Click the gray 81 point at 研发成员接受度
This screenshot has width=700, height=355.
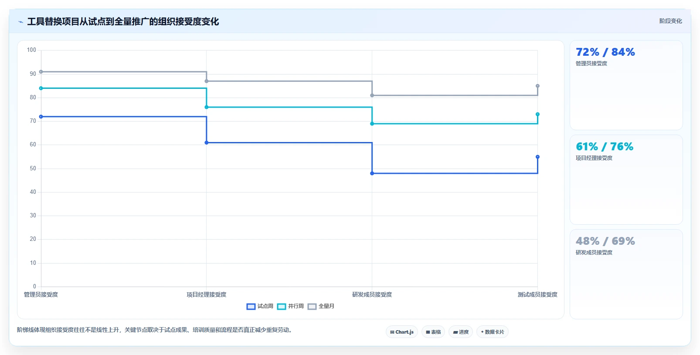(372, 95)
